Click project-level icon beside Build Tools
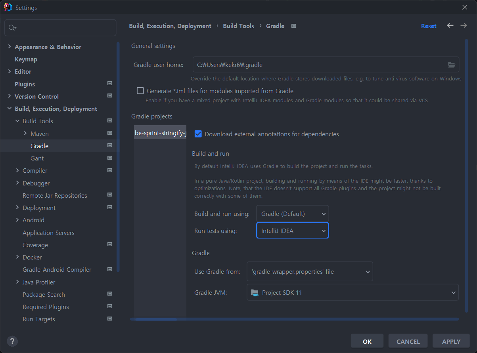Image resolution: width=477 pixels, height=353 pixels. pyautogui.click(x=110, y=120)
